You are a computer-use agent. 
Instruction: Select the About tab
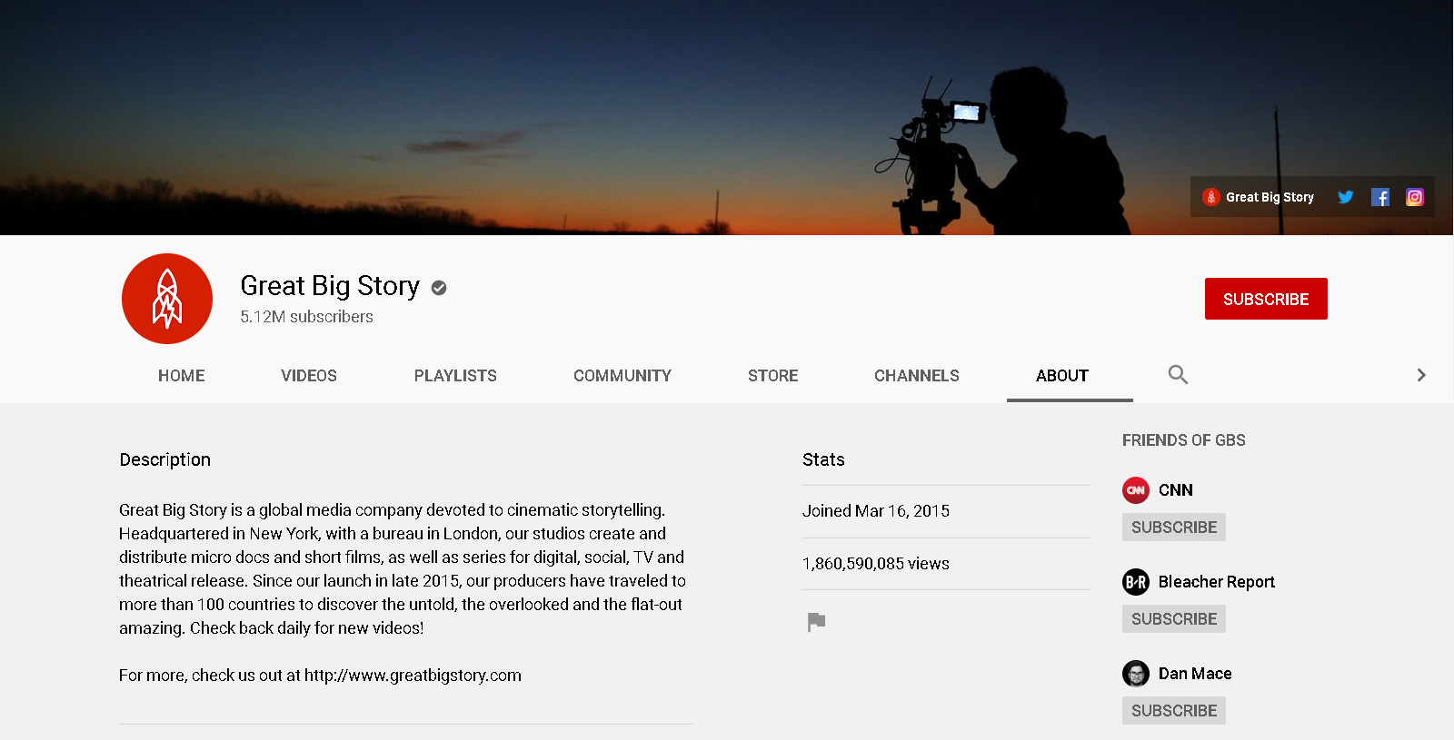[1062, 376]
